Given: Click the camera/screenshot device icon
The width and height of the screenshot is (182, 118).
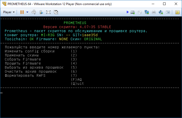Looking at the screenshot, I should click(168, 12).
